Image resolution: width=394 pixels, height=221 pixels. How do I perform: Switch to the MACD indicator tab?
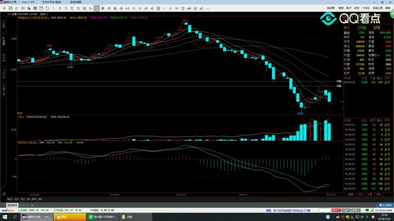[x=10, y=199]
